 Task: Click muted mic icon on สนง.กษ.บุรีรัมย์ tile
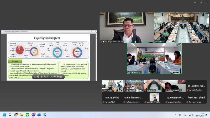103,102
